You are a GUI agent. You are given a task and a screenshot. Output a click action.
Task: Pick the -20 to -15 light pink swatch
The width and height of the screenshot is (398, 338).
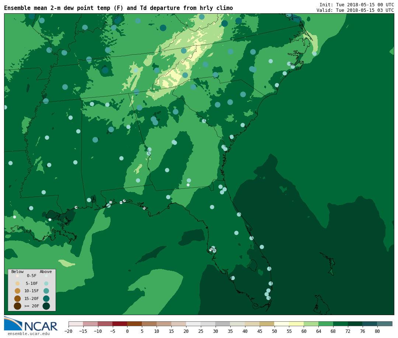[x=76, y=324]
